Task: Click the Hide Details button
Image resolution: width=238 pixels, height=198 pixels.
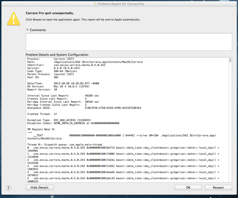Action: click(x=39, y=188)
